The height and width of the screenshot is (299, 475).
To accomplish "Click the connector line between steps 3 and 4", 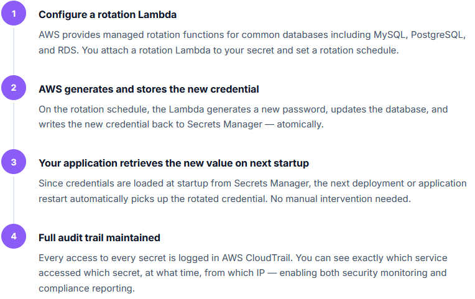I will tap(14, 200).
